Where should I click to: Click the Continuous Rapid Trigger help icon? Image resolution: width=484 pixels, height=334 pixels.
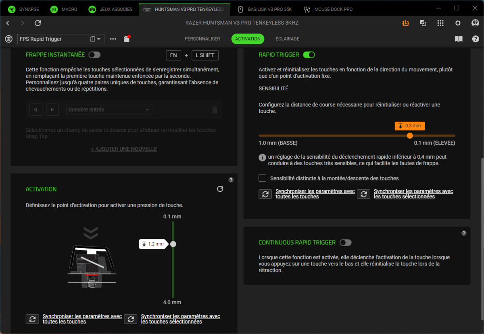[x=464, y=233]
